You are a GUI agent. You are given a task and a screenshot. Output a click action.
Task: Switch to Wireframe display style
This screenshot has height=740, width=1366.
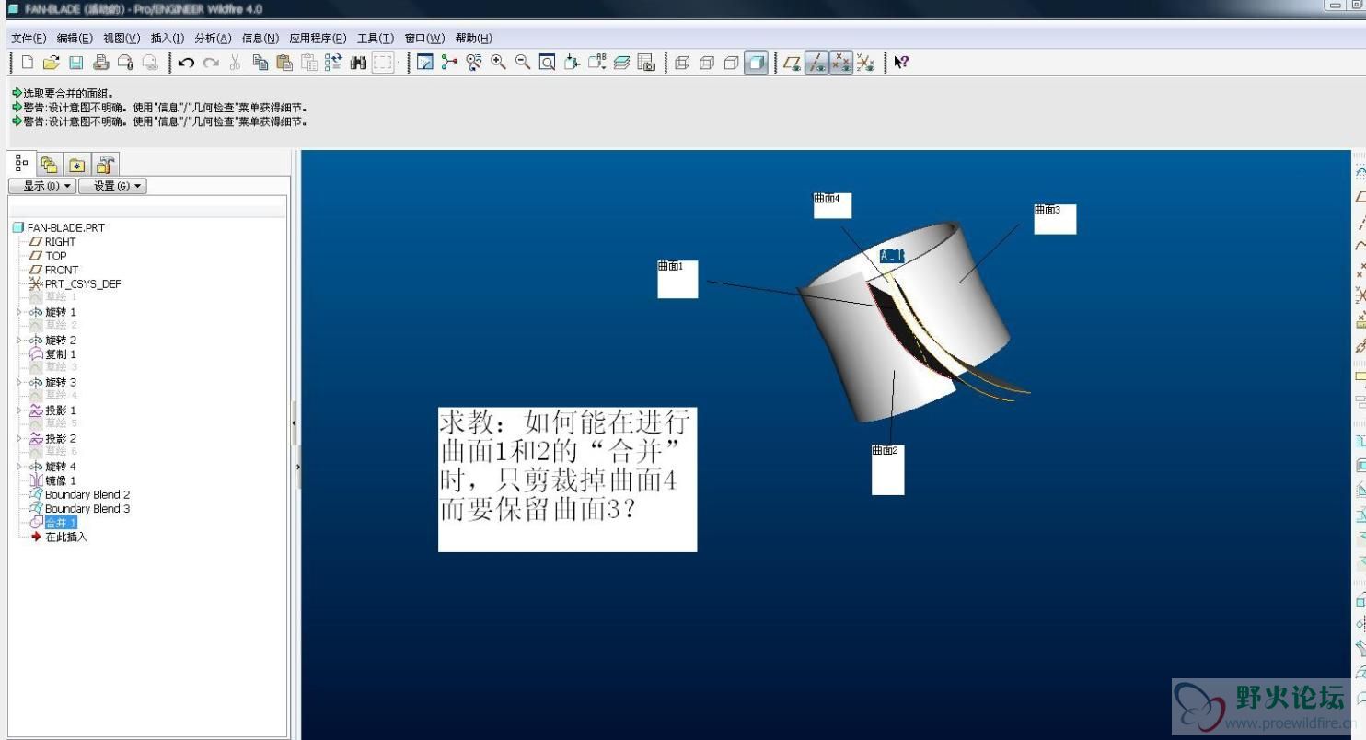(682, 63)
